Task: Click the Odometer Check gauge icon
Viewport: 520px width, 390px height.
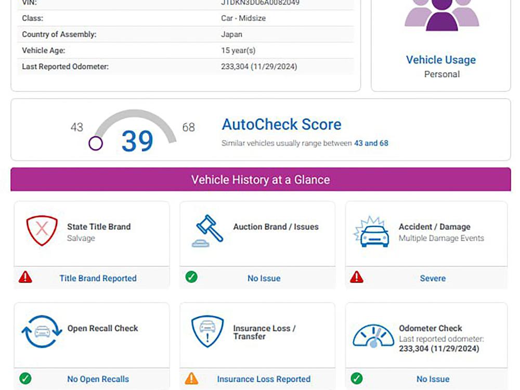Action: [373, 336]
